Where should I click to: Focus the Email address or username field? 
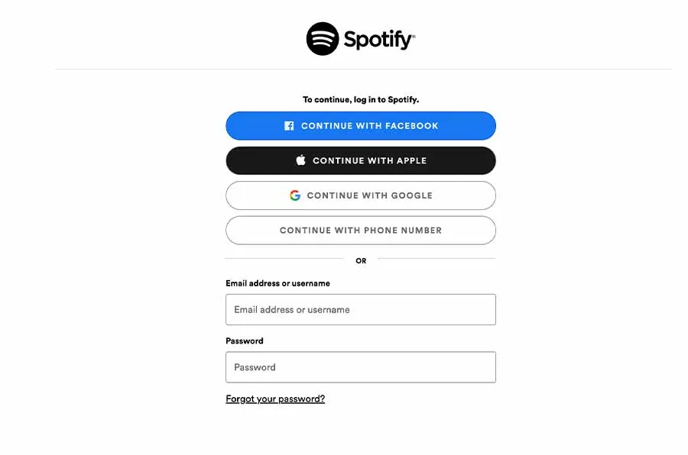coord(361,310)
